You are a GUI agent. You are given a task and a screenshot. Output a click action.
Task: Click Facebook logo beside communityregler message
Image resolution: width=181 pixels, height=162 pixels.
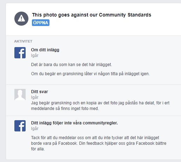20,126
